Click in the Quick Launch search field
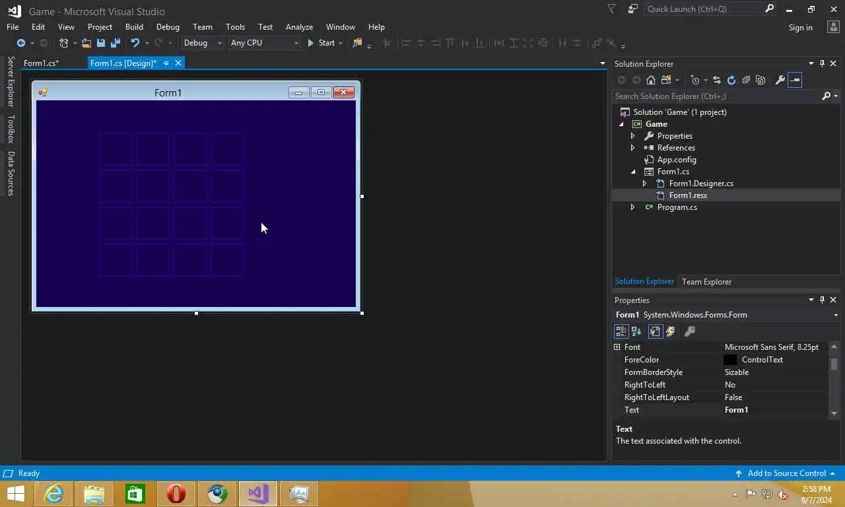845x507 pixels. coord(704,9)
